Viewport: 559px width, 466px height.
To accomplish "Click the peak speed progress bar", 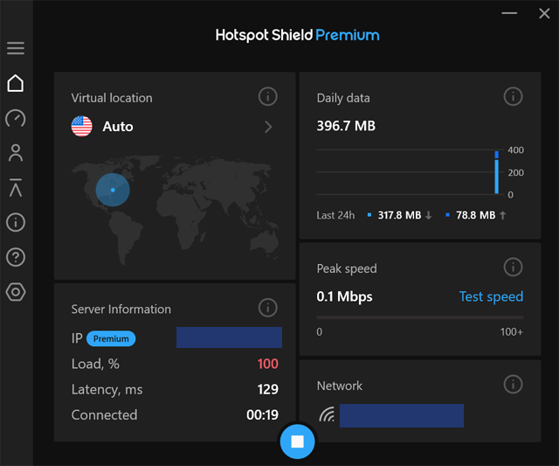I will [420, 317].
